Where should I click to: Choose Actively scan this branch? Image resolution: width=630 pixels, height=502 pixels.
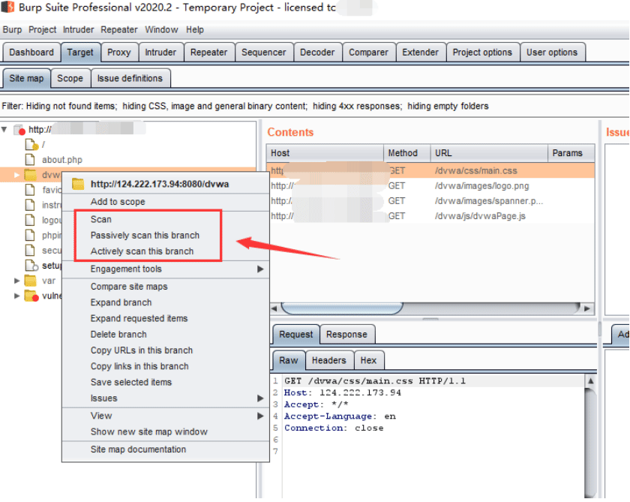142,251
